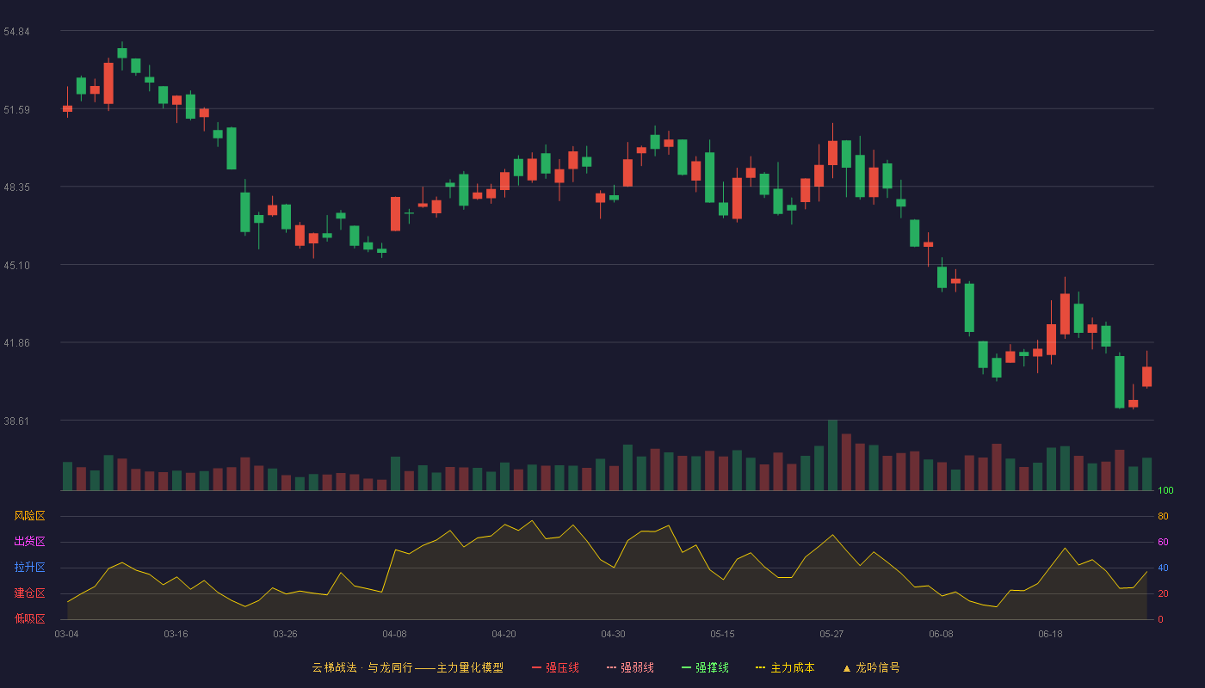Click the orange 80 indicator scale label
This screenshot has height=688, width=1205.
[1163, 517]
